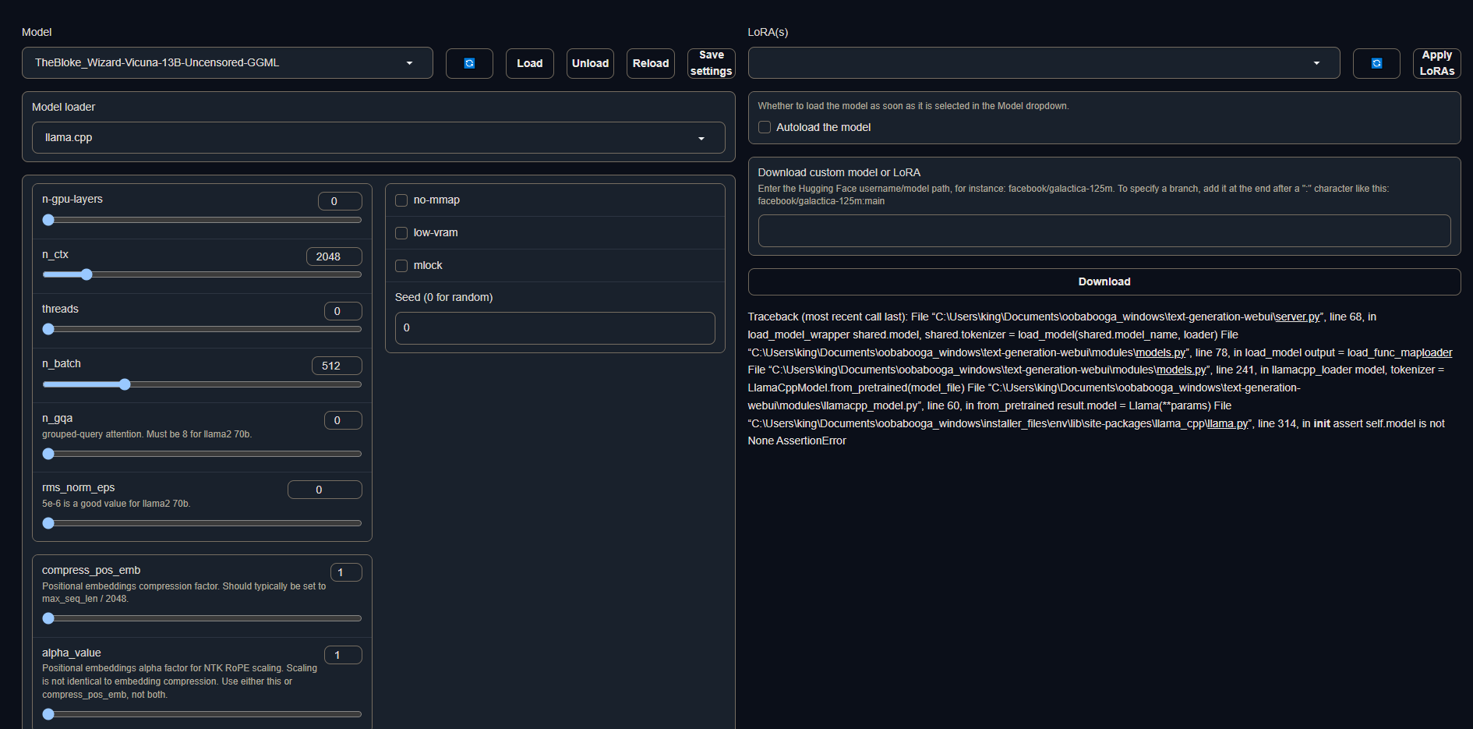Viewport: 1473px width, 729px height.
Task: Click Save settings
Action: click(710, 63)
